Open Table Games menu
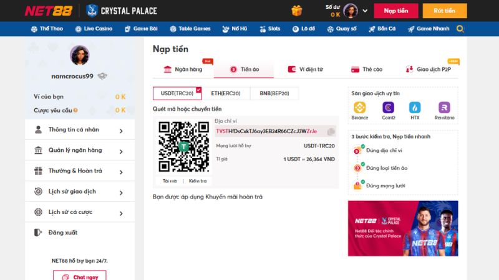Image resolution: width=499 pixels, height=280 pixels. click(x=190, y=29)
